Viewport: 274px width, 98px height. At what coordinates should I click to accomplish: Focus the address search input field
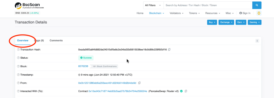[208, 5]
